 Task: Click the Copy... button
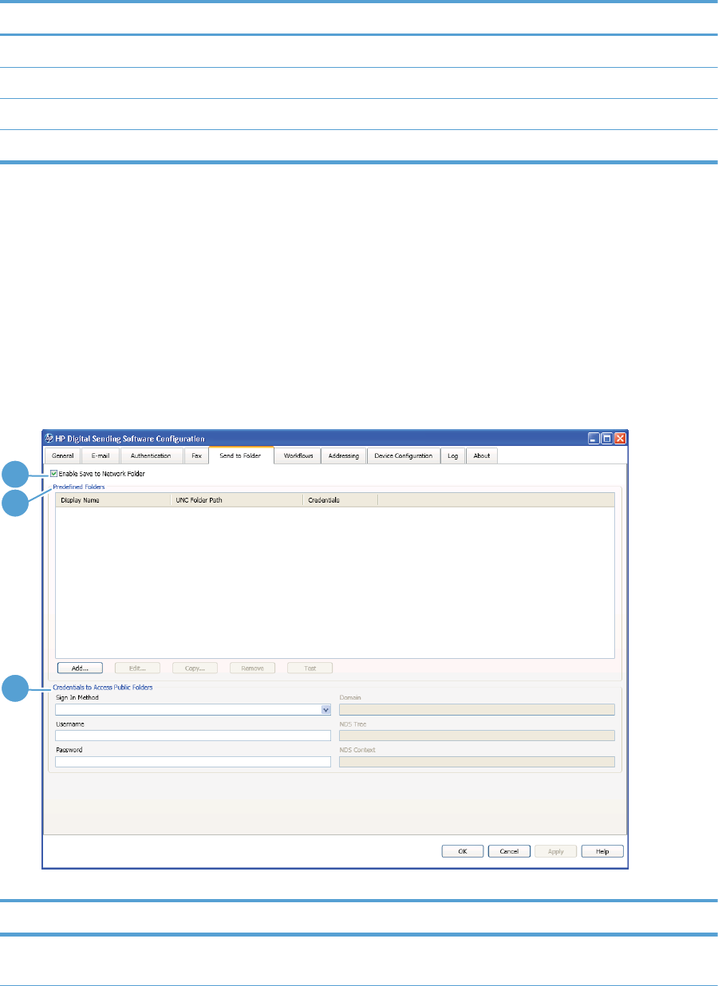click(x=195, y=668)
